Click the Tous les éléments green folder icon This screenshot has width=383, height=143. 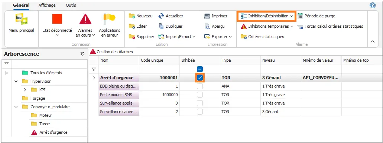click(x=25, y=72)
